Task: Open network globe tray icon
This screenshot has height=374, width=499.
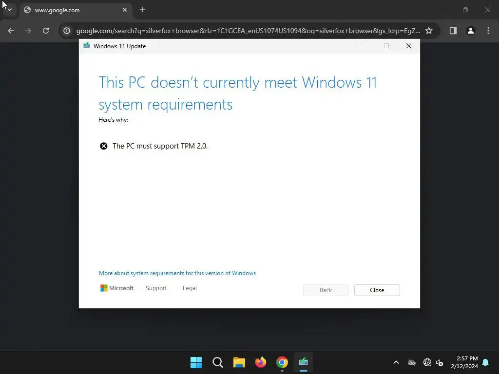Action: 427,362
